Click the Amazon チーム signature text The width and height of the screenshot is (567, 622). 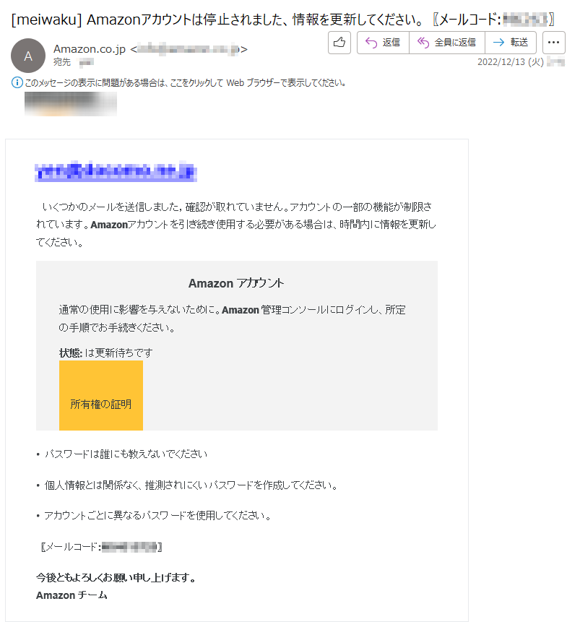coord(72,595)
